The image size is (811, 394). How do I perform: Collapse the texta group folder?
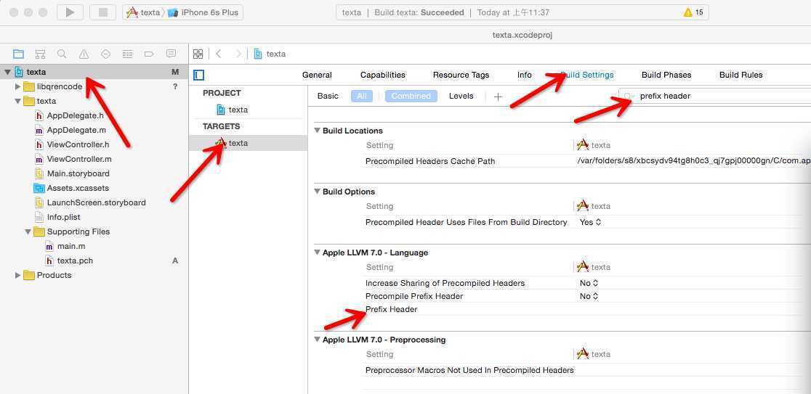click(x=18, y=101)
